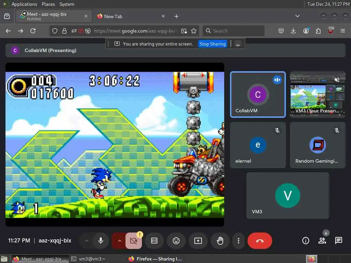Bookmark this page with star icon

194,31
